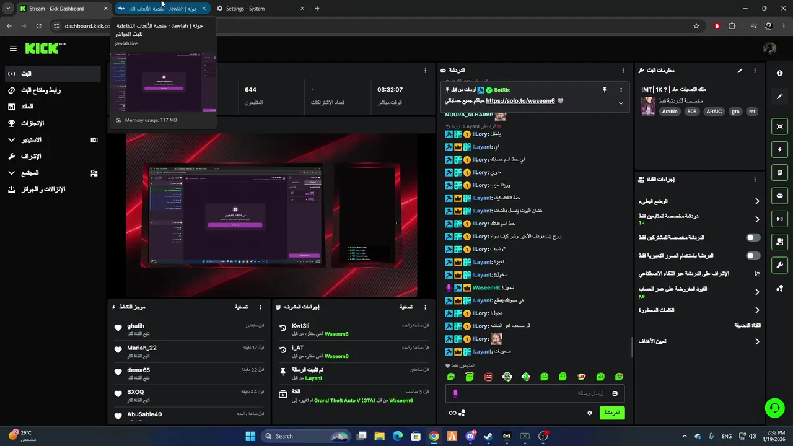Expand the Studio sidebar section

coord(12,140)
